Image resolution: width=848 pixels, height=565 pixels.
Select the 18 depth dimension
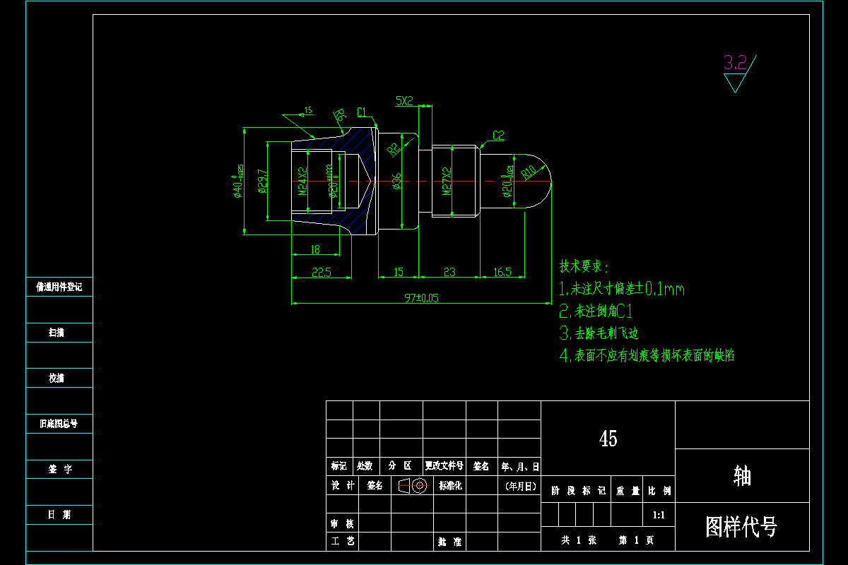315,249
